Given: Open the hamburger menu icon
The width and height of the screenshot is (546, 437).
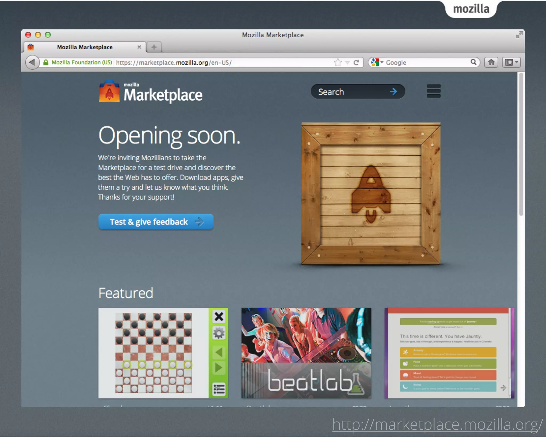Looking at the screenshot, I should click(433, 91).
